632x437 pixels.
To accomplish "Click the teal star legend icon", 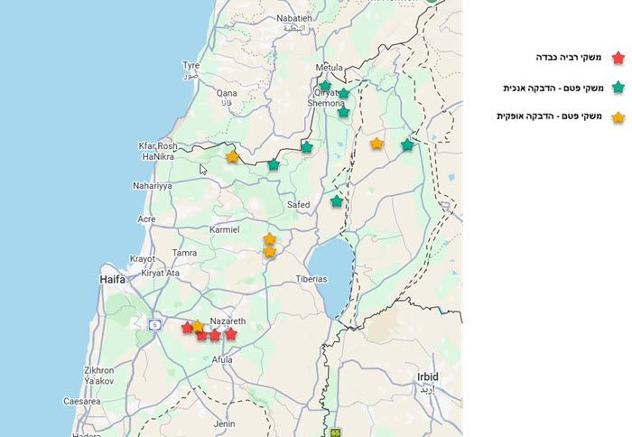I will coord(618,87).
